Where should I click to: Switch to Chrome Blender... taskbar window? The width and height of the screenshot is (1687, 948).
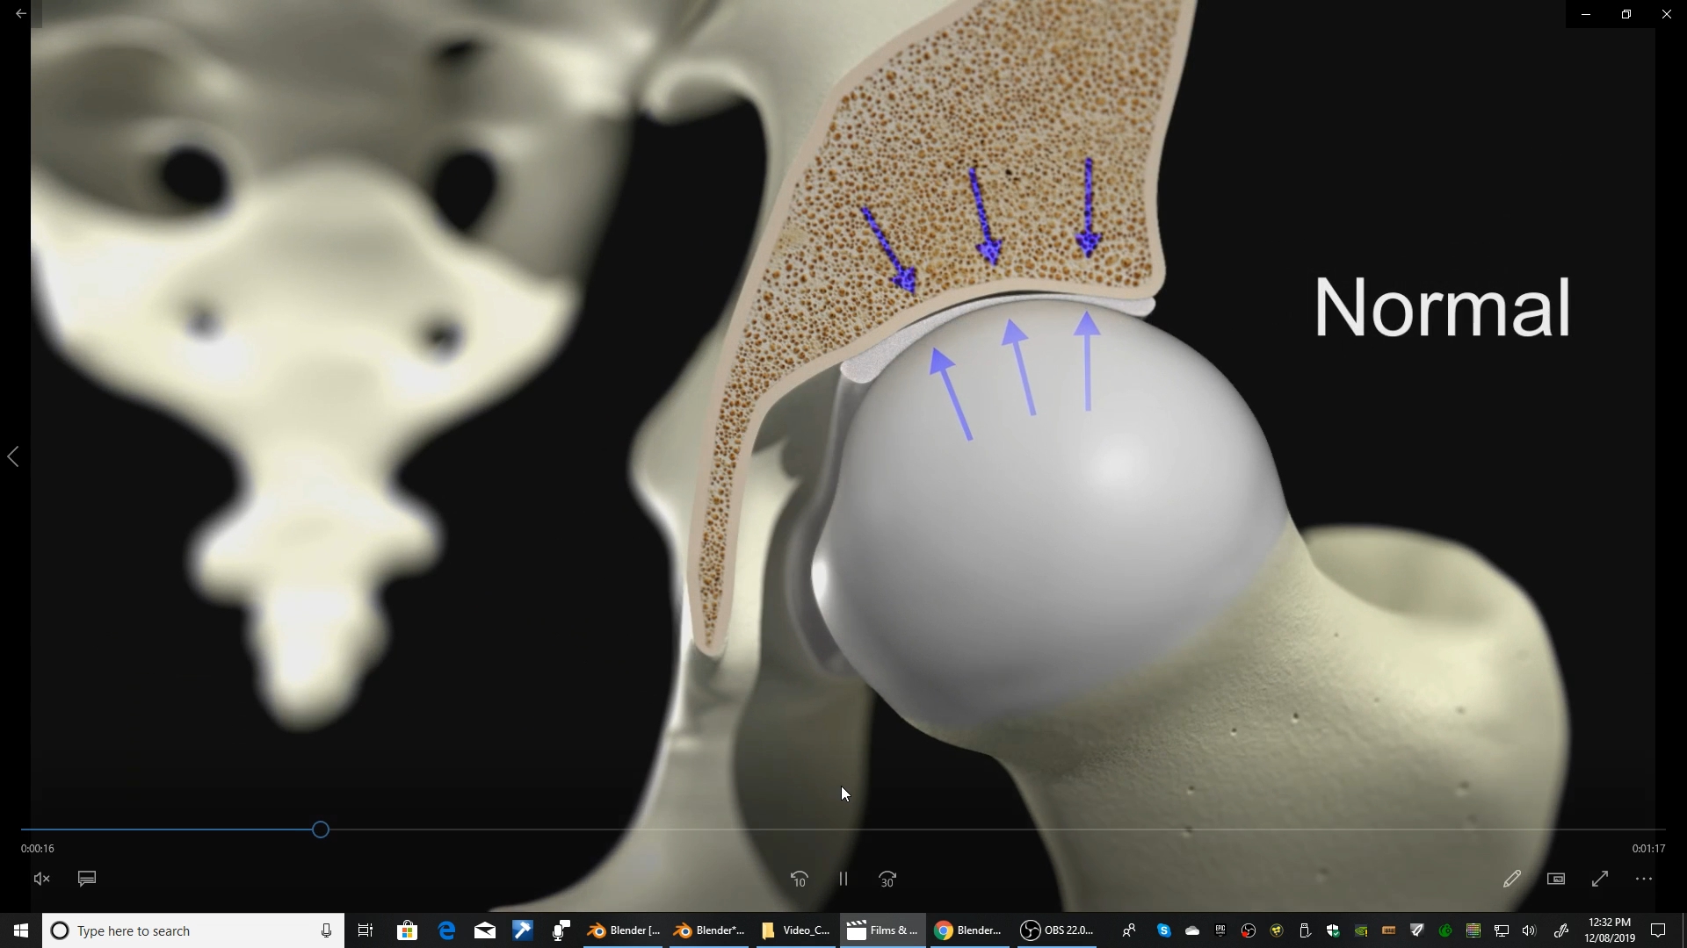(968, 930)
